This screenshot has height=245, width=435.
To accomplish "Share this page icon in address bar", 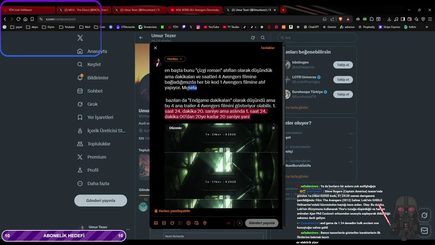I will pyautogui.click(x=332, y=19).
